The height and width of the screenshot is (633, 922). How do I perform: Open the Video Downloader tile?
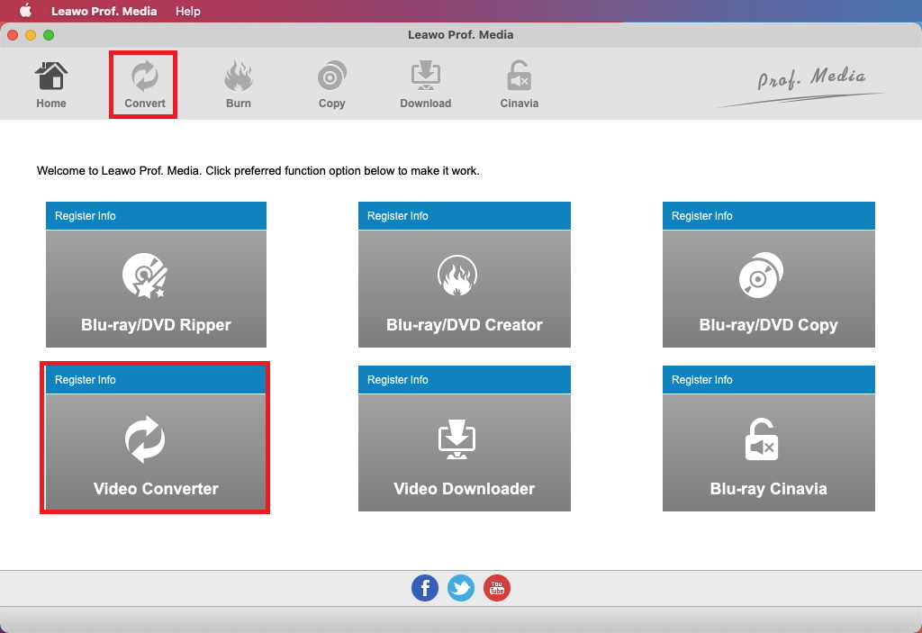point(464,453)
